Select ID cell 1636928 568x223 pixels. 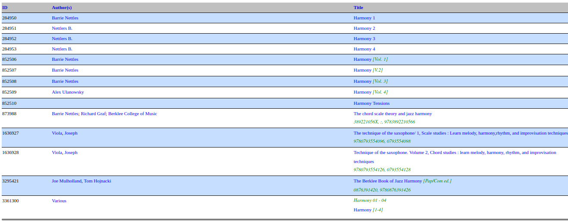tap(10, 152)
